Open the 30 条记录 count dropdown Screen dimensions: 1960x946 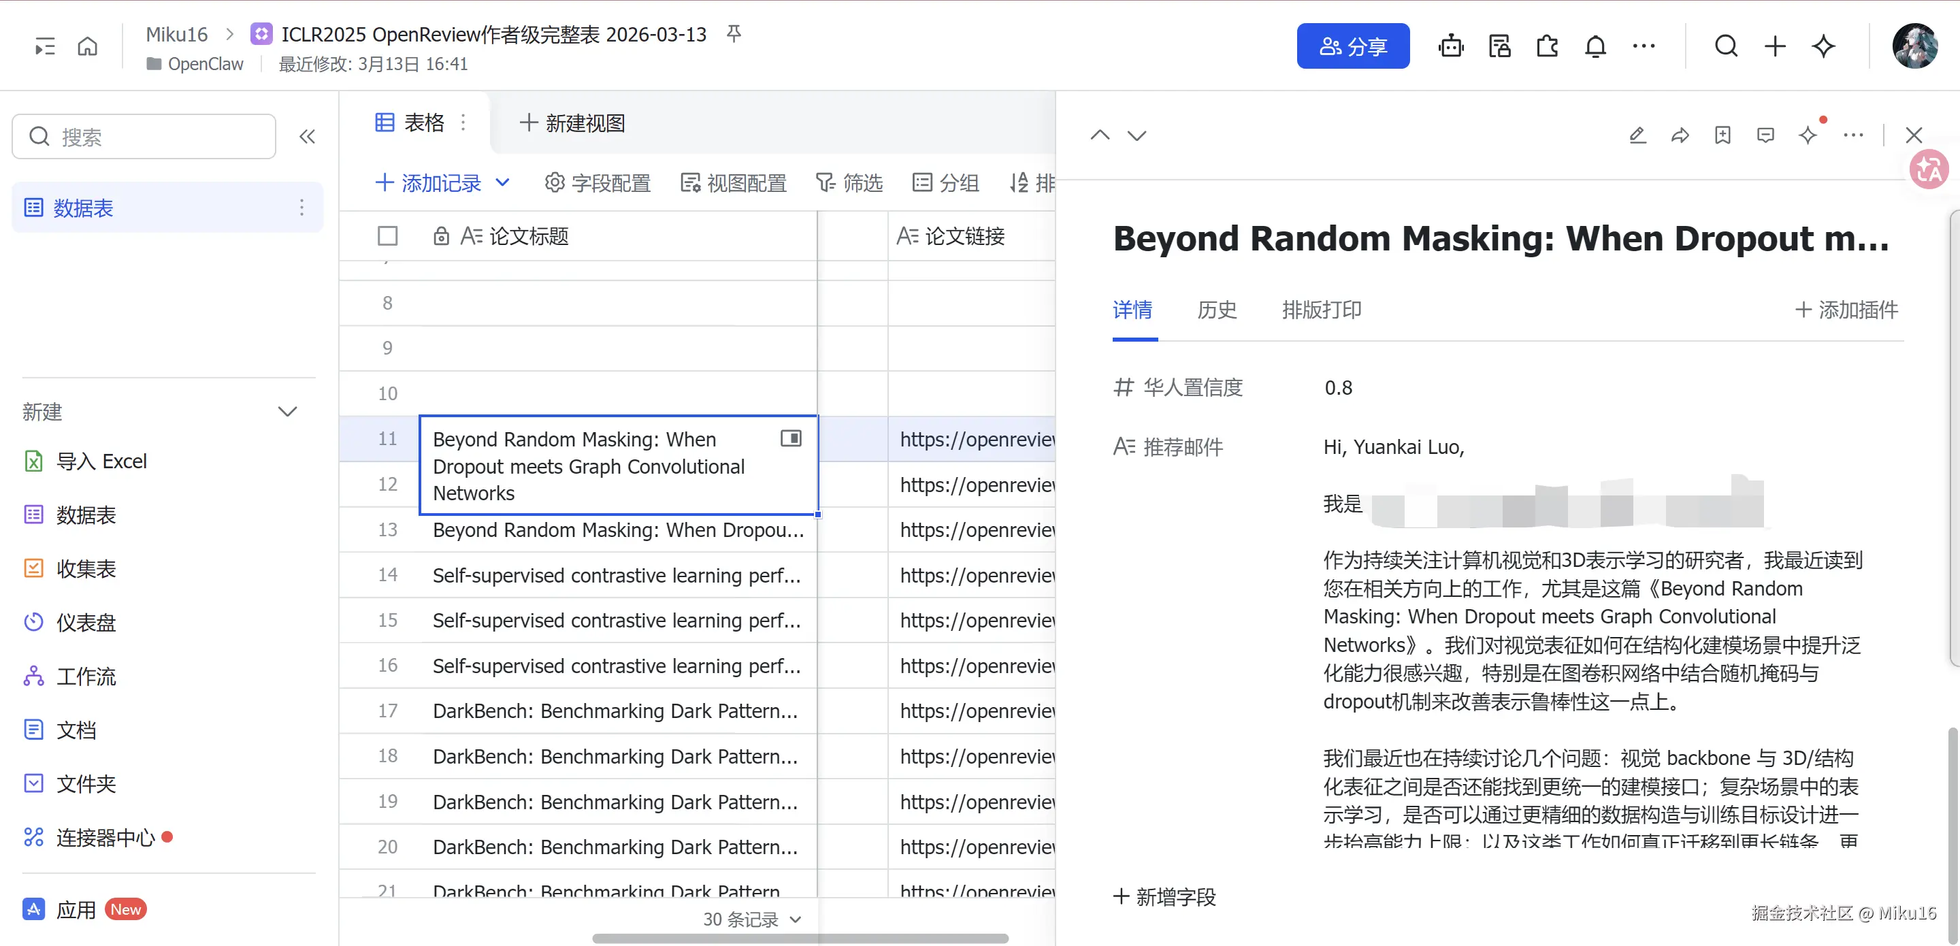point(751,919)
